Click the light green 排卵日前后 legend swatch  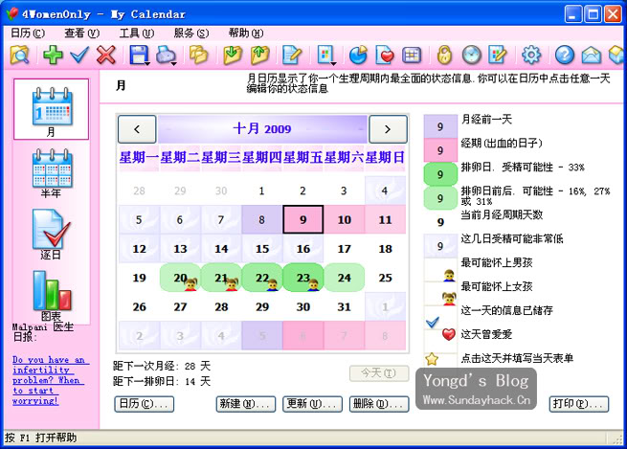click(x=440, y=198)
